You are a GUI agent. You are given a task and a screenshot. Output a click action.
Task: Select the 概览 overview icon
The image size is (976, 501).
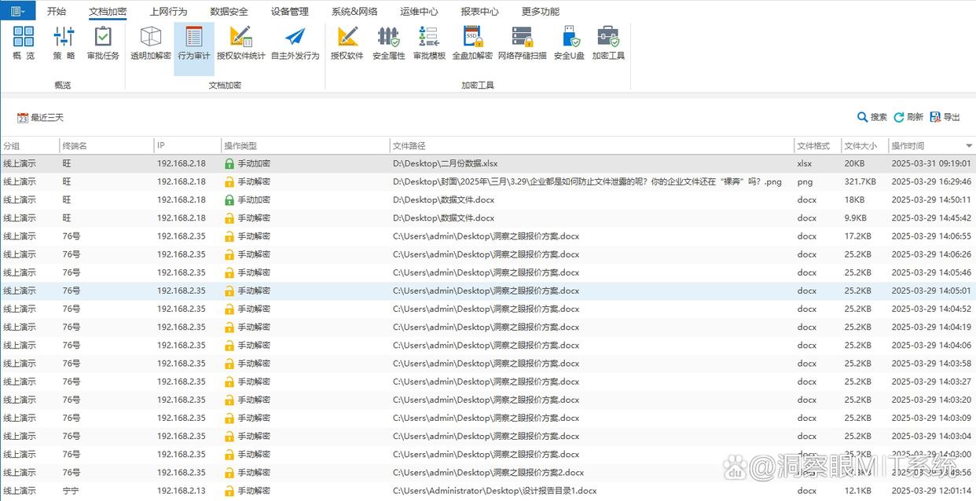click(x=23, y=45)
